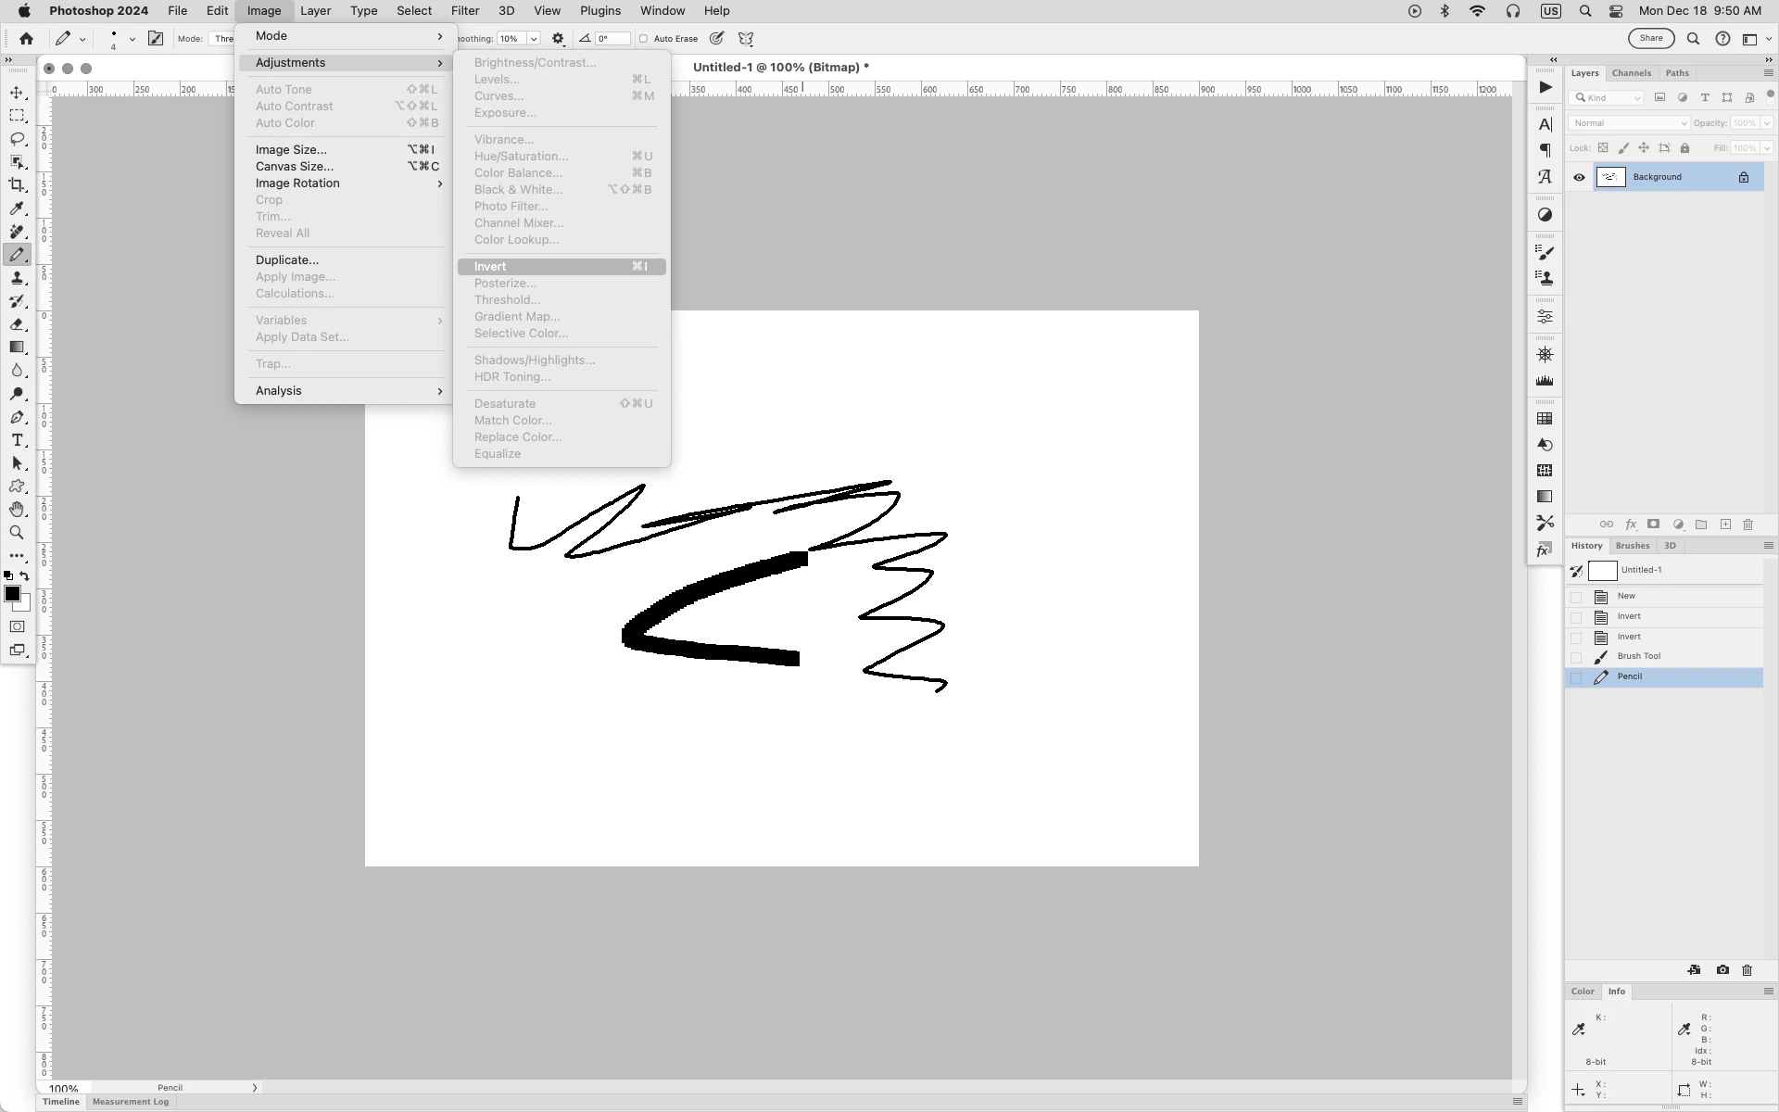
Task: Click Canvas Size in the Image menu
Action: tap(295, 167)
